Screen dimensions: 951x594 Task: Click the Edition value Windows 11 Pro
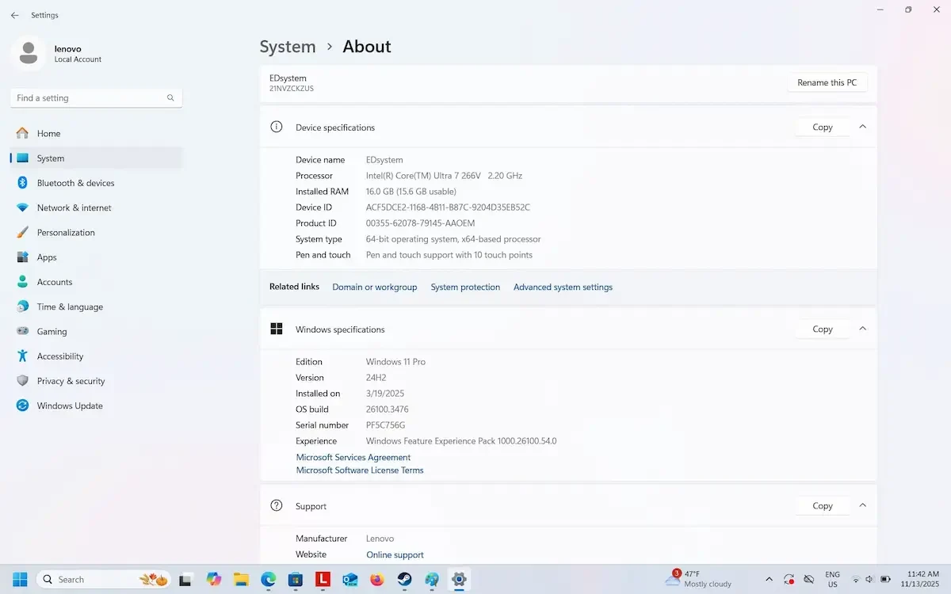coord(395,362)
